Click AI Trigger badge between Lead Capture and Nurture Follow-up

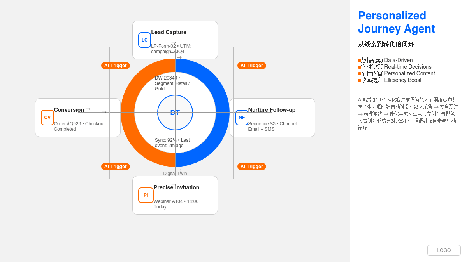pos(252,66)
